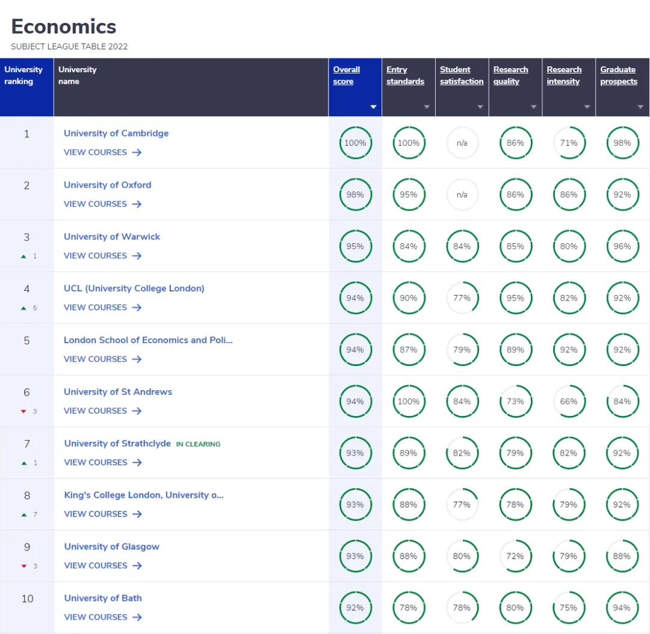Image resolution: width=650 pixels, height=634 pixels.
Task: Sort by Research intensity header
Action: tap(564, 75)
